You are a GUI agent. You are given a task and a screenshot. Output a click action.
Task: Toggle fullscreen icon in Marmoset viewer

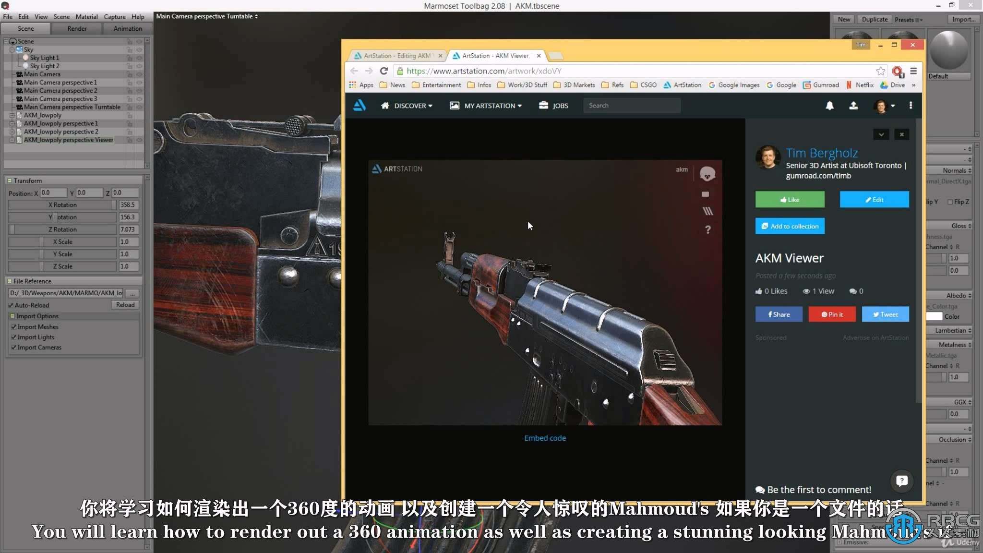coord(705,194)
